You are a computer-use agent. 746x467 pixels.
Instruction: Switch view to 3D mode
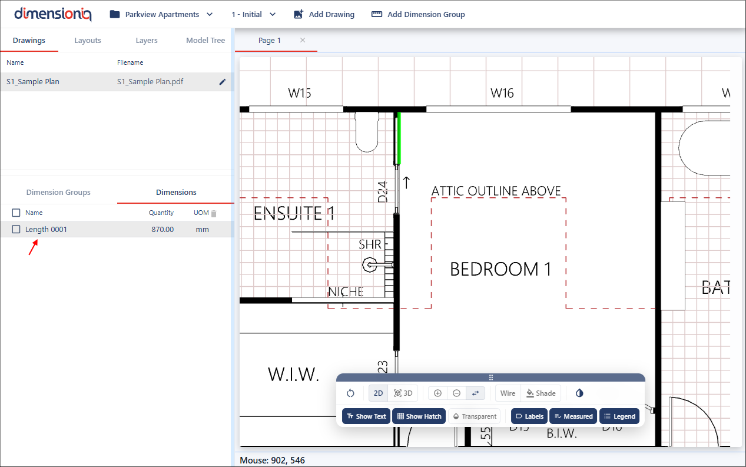pos(403,393)
